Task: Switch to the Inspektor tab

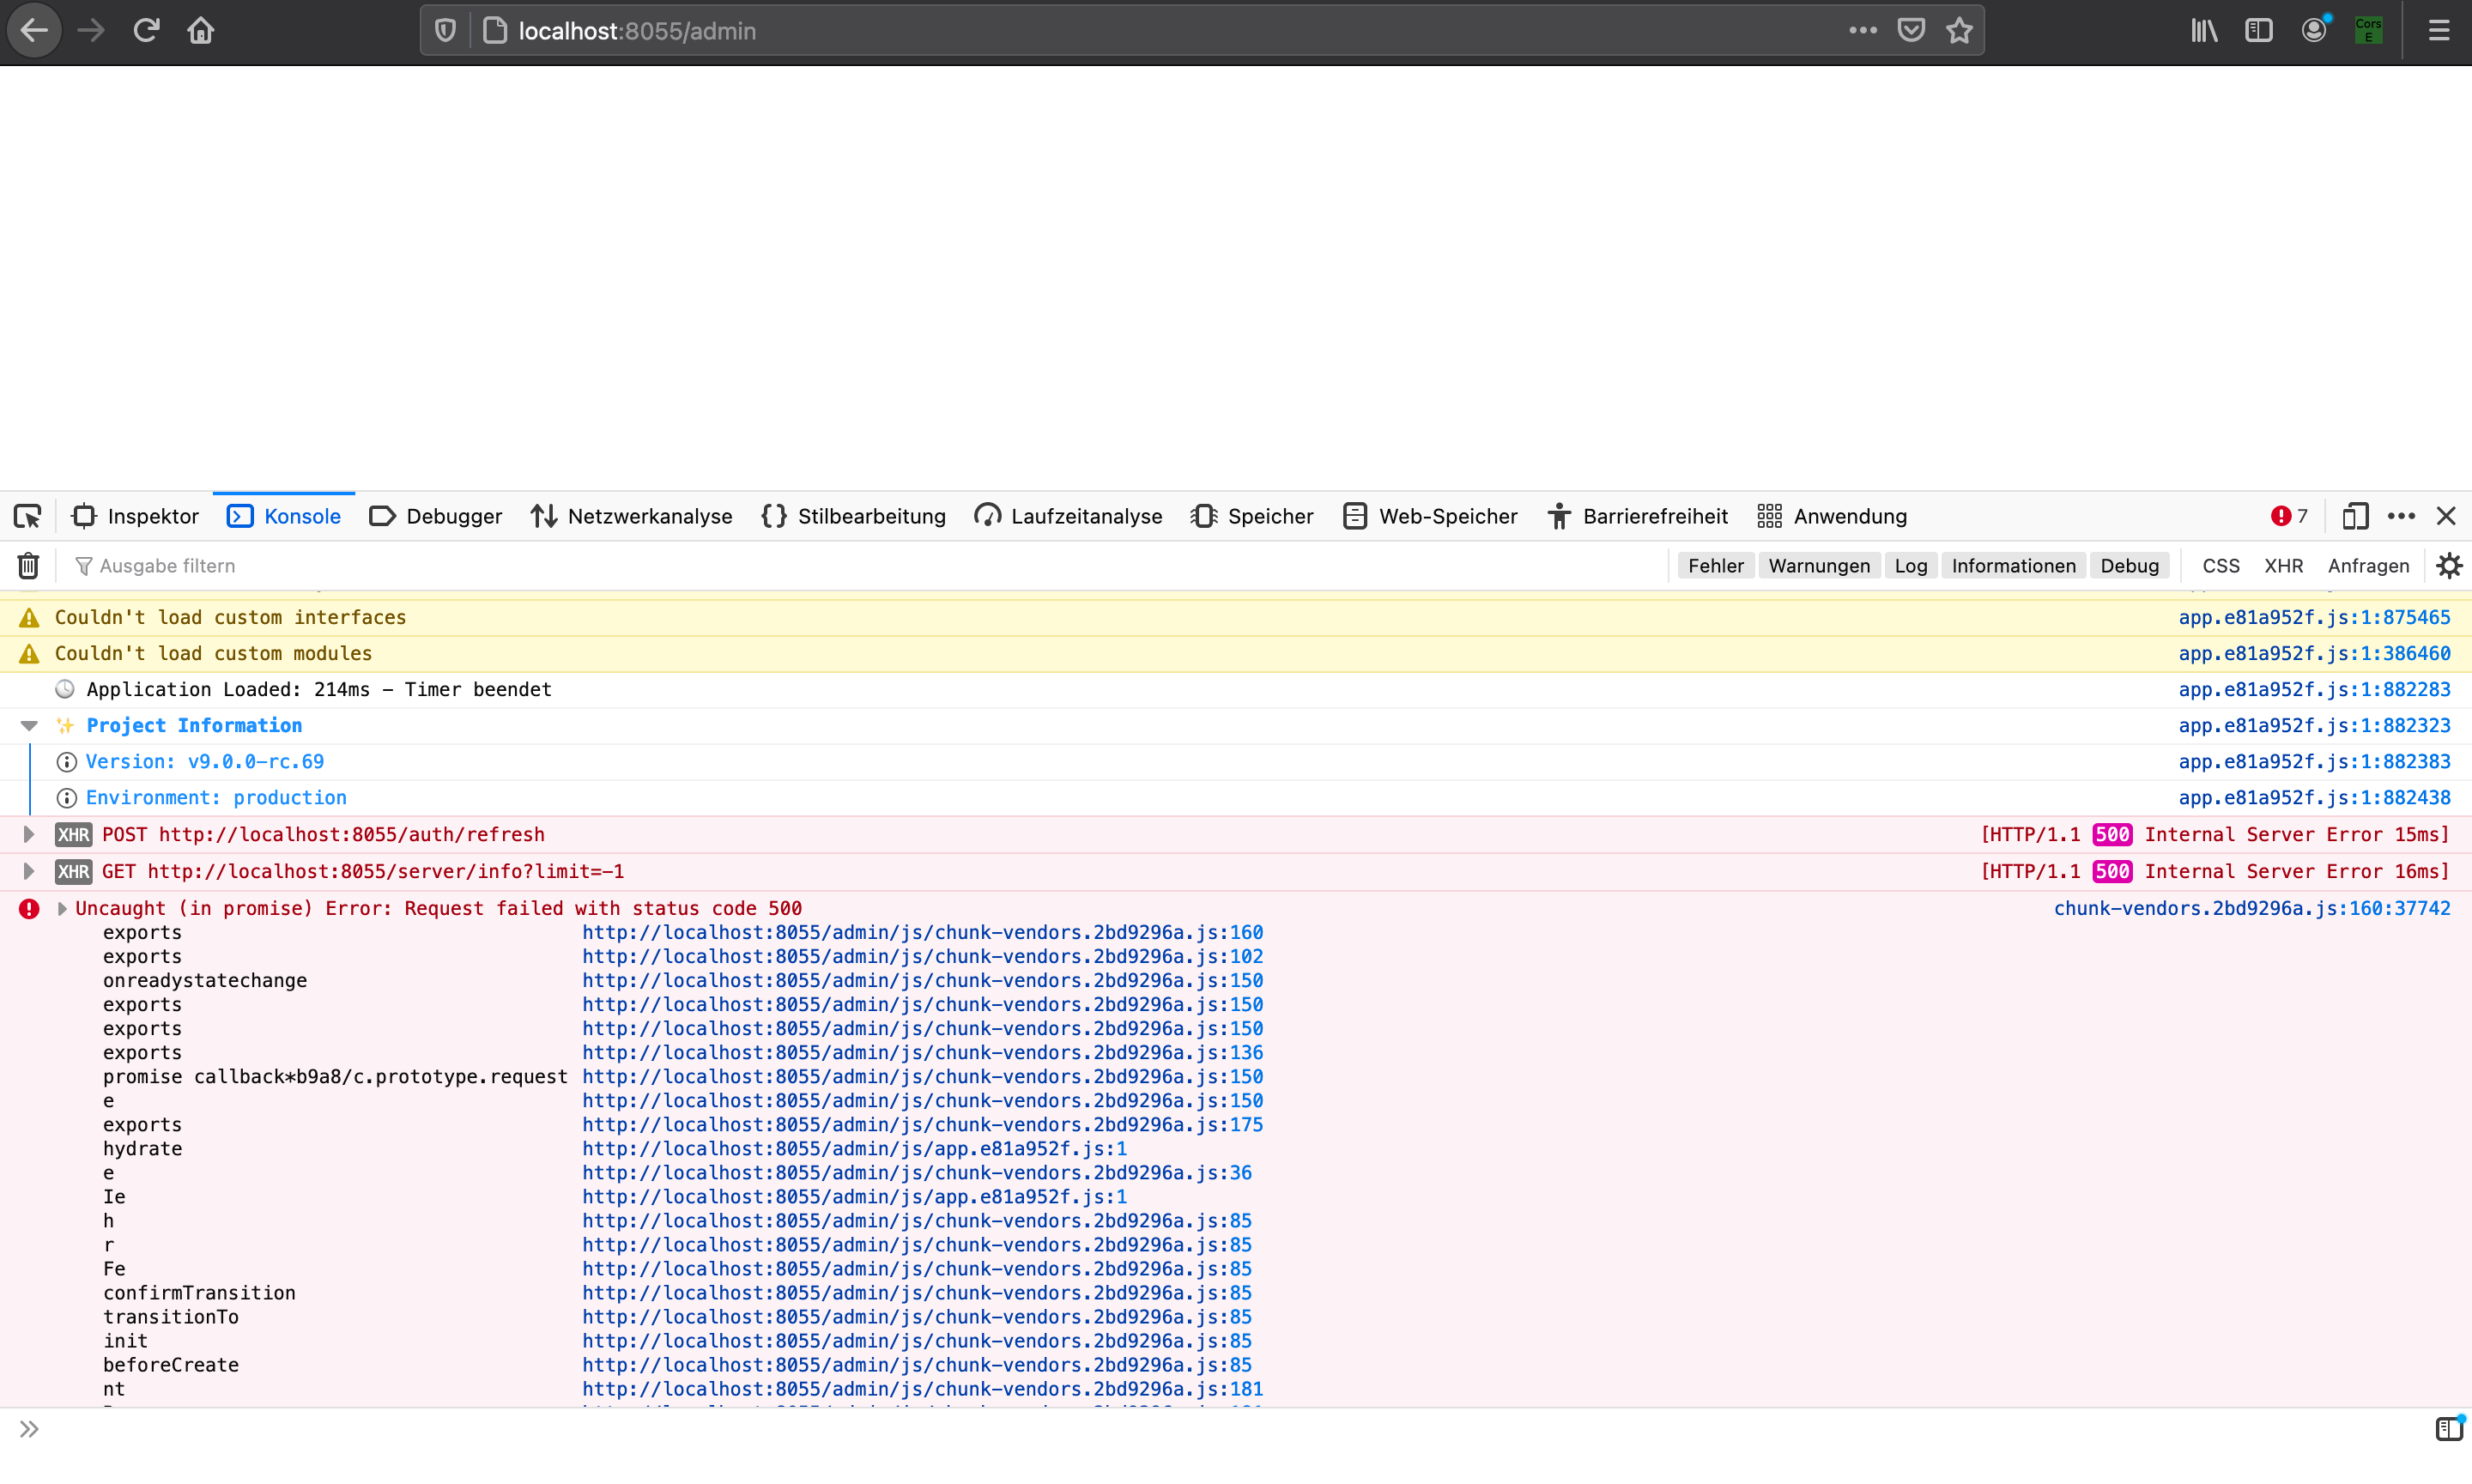Action: pos(136,516)
